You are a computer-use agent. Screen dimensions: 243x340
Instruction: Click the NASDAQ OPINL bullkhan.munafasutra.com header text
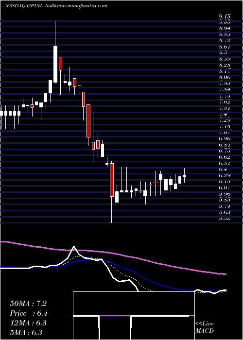pos(56,6)
